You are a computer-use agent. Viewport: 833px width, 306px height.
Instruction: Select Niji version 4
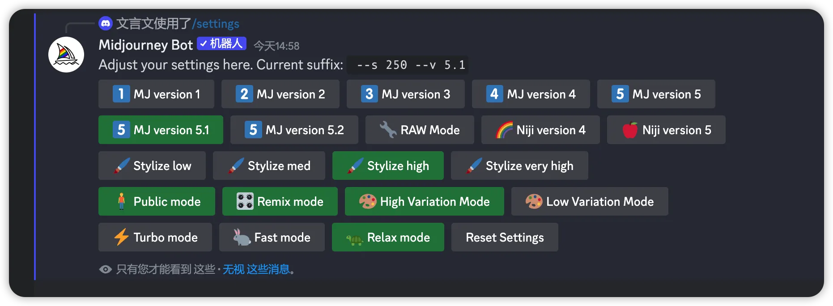click(540, 130)
